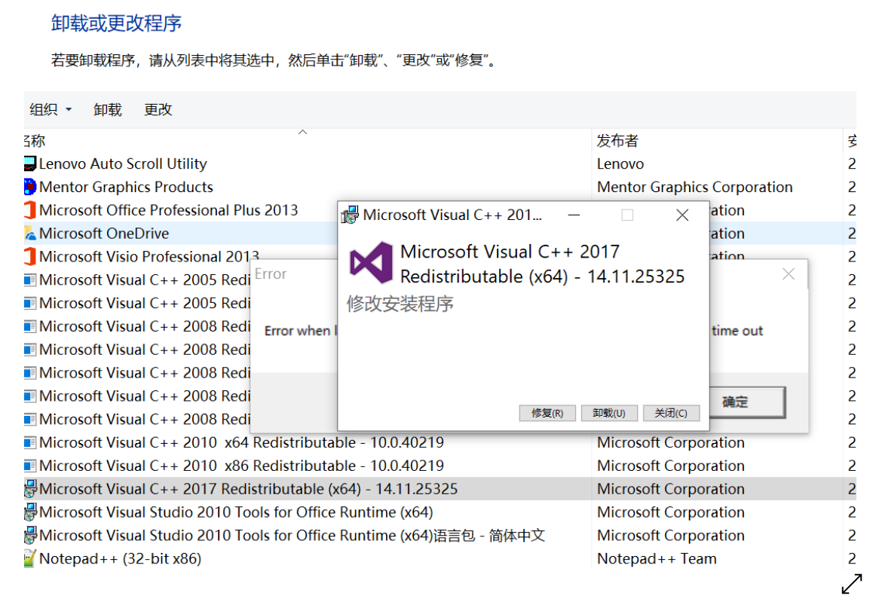Image resolution: width=870 pixels, height=605 pixels.
Task: Click the icon of Visual Studio 2010 Tools for Office Runtime (x64)语言包
Action: [x=30, y=535]
